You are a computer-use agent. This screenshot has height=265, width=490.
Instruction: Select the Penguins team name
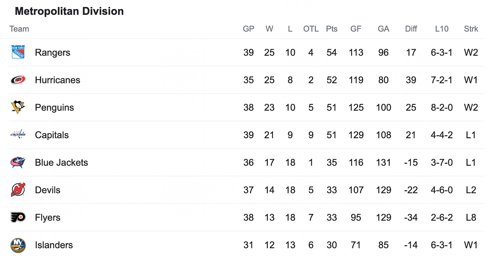point(55,108)
